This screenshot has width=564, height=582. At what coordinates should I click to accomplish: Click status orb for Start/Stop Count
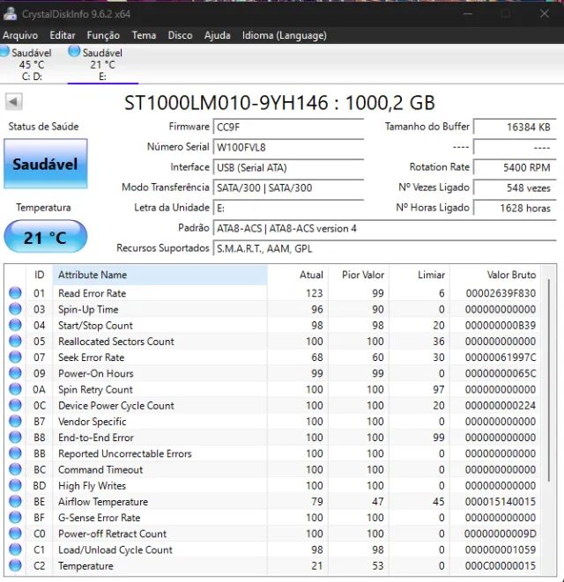15,325
